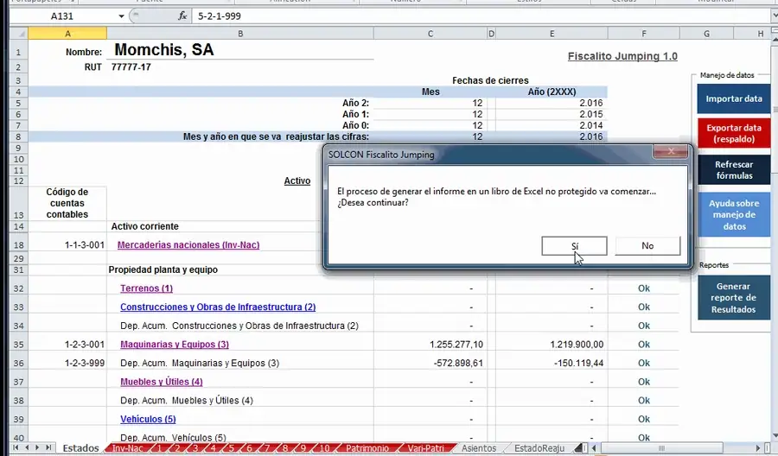Expand the formula bar with the chevron
Image resolution: width=778 pixels, height=456 pixels.
774,16
